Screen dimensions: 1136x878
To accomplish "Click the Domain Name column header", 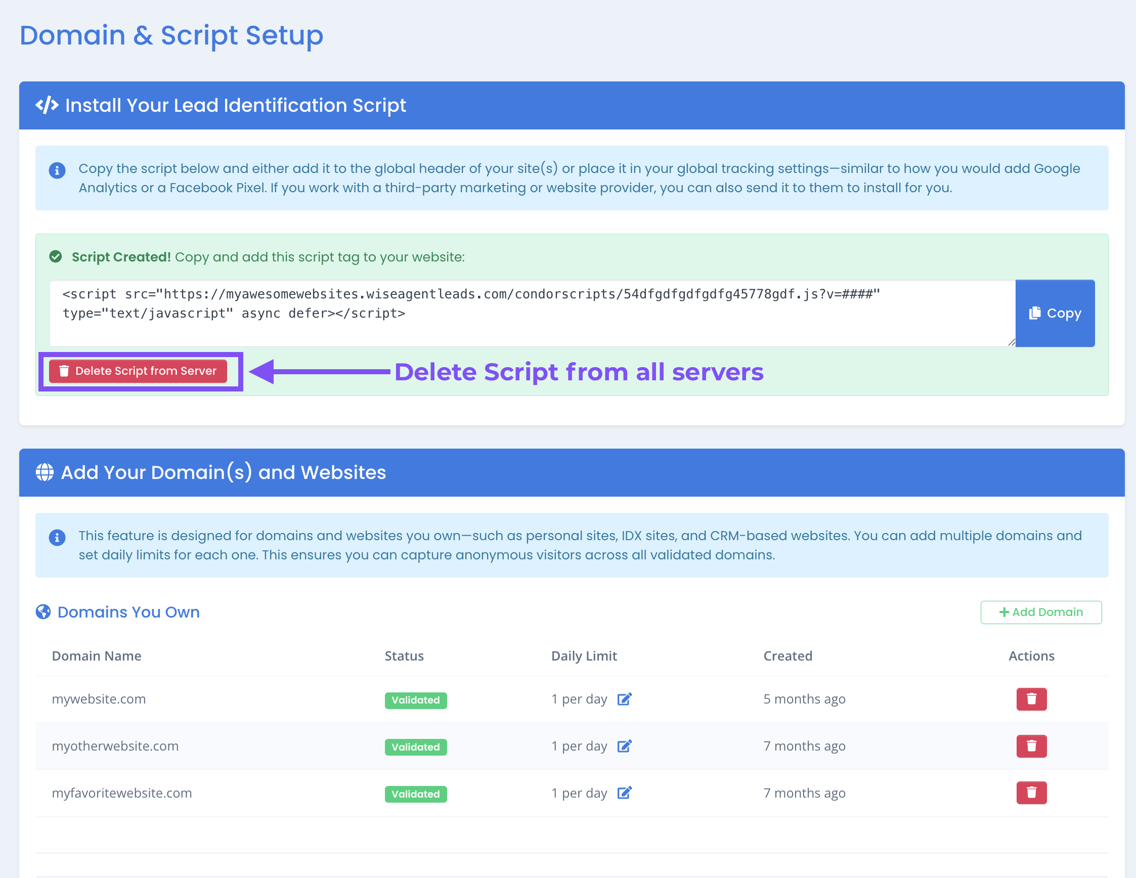I will coord(97,656).
